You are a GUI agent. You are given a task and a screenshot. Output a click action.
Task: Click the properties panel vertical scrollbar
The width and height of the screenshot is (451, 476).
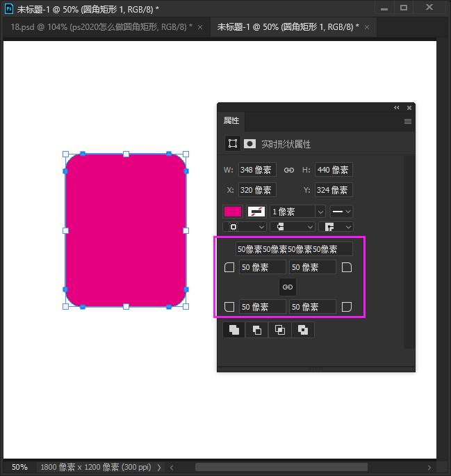pyautogui.click(x=409, y=252)
